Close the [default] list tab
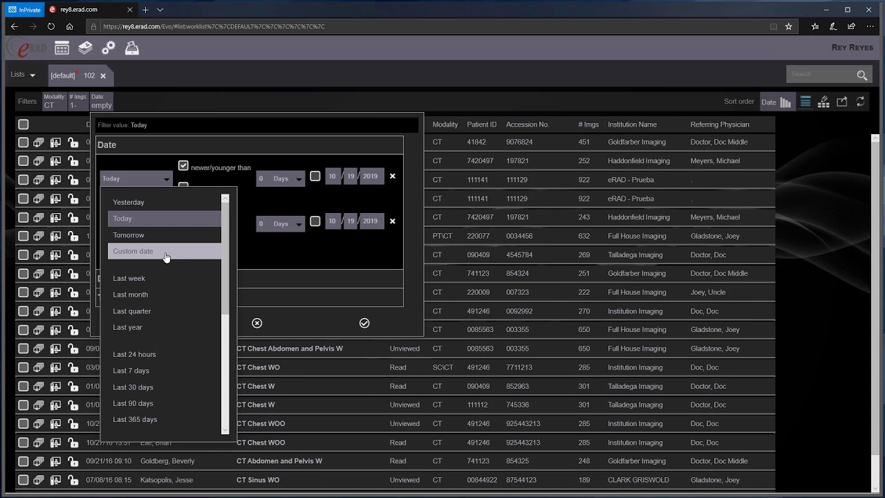The width and height of the screenshot is (885, 498). [103, 76]
